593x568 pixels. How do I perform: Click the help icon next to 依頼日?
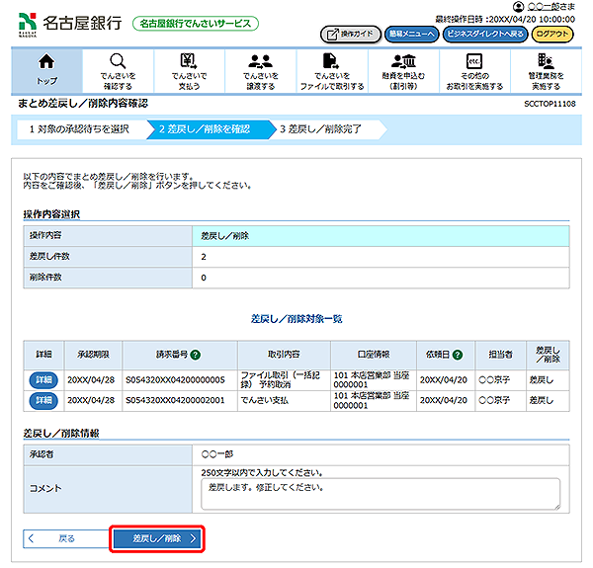coord(460,354)
